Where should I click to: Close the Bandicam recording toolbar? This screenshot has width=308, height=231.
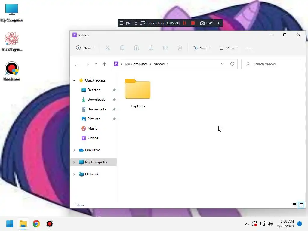(219, 23)
